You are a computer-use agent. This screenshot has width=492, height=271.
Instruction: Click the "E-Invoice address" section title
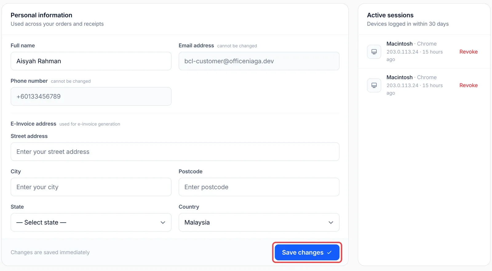pyautogui.click(x=34, y=124)
